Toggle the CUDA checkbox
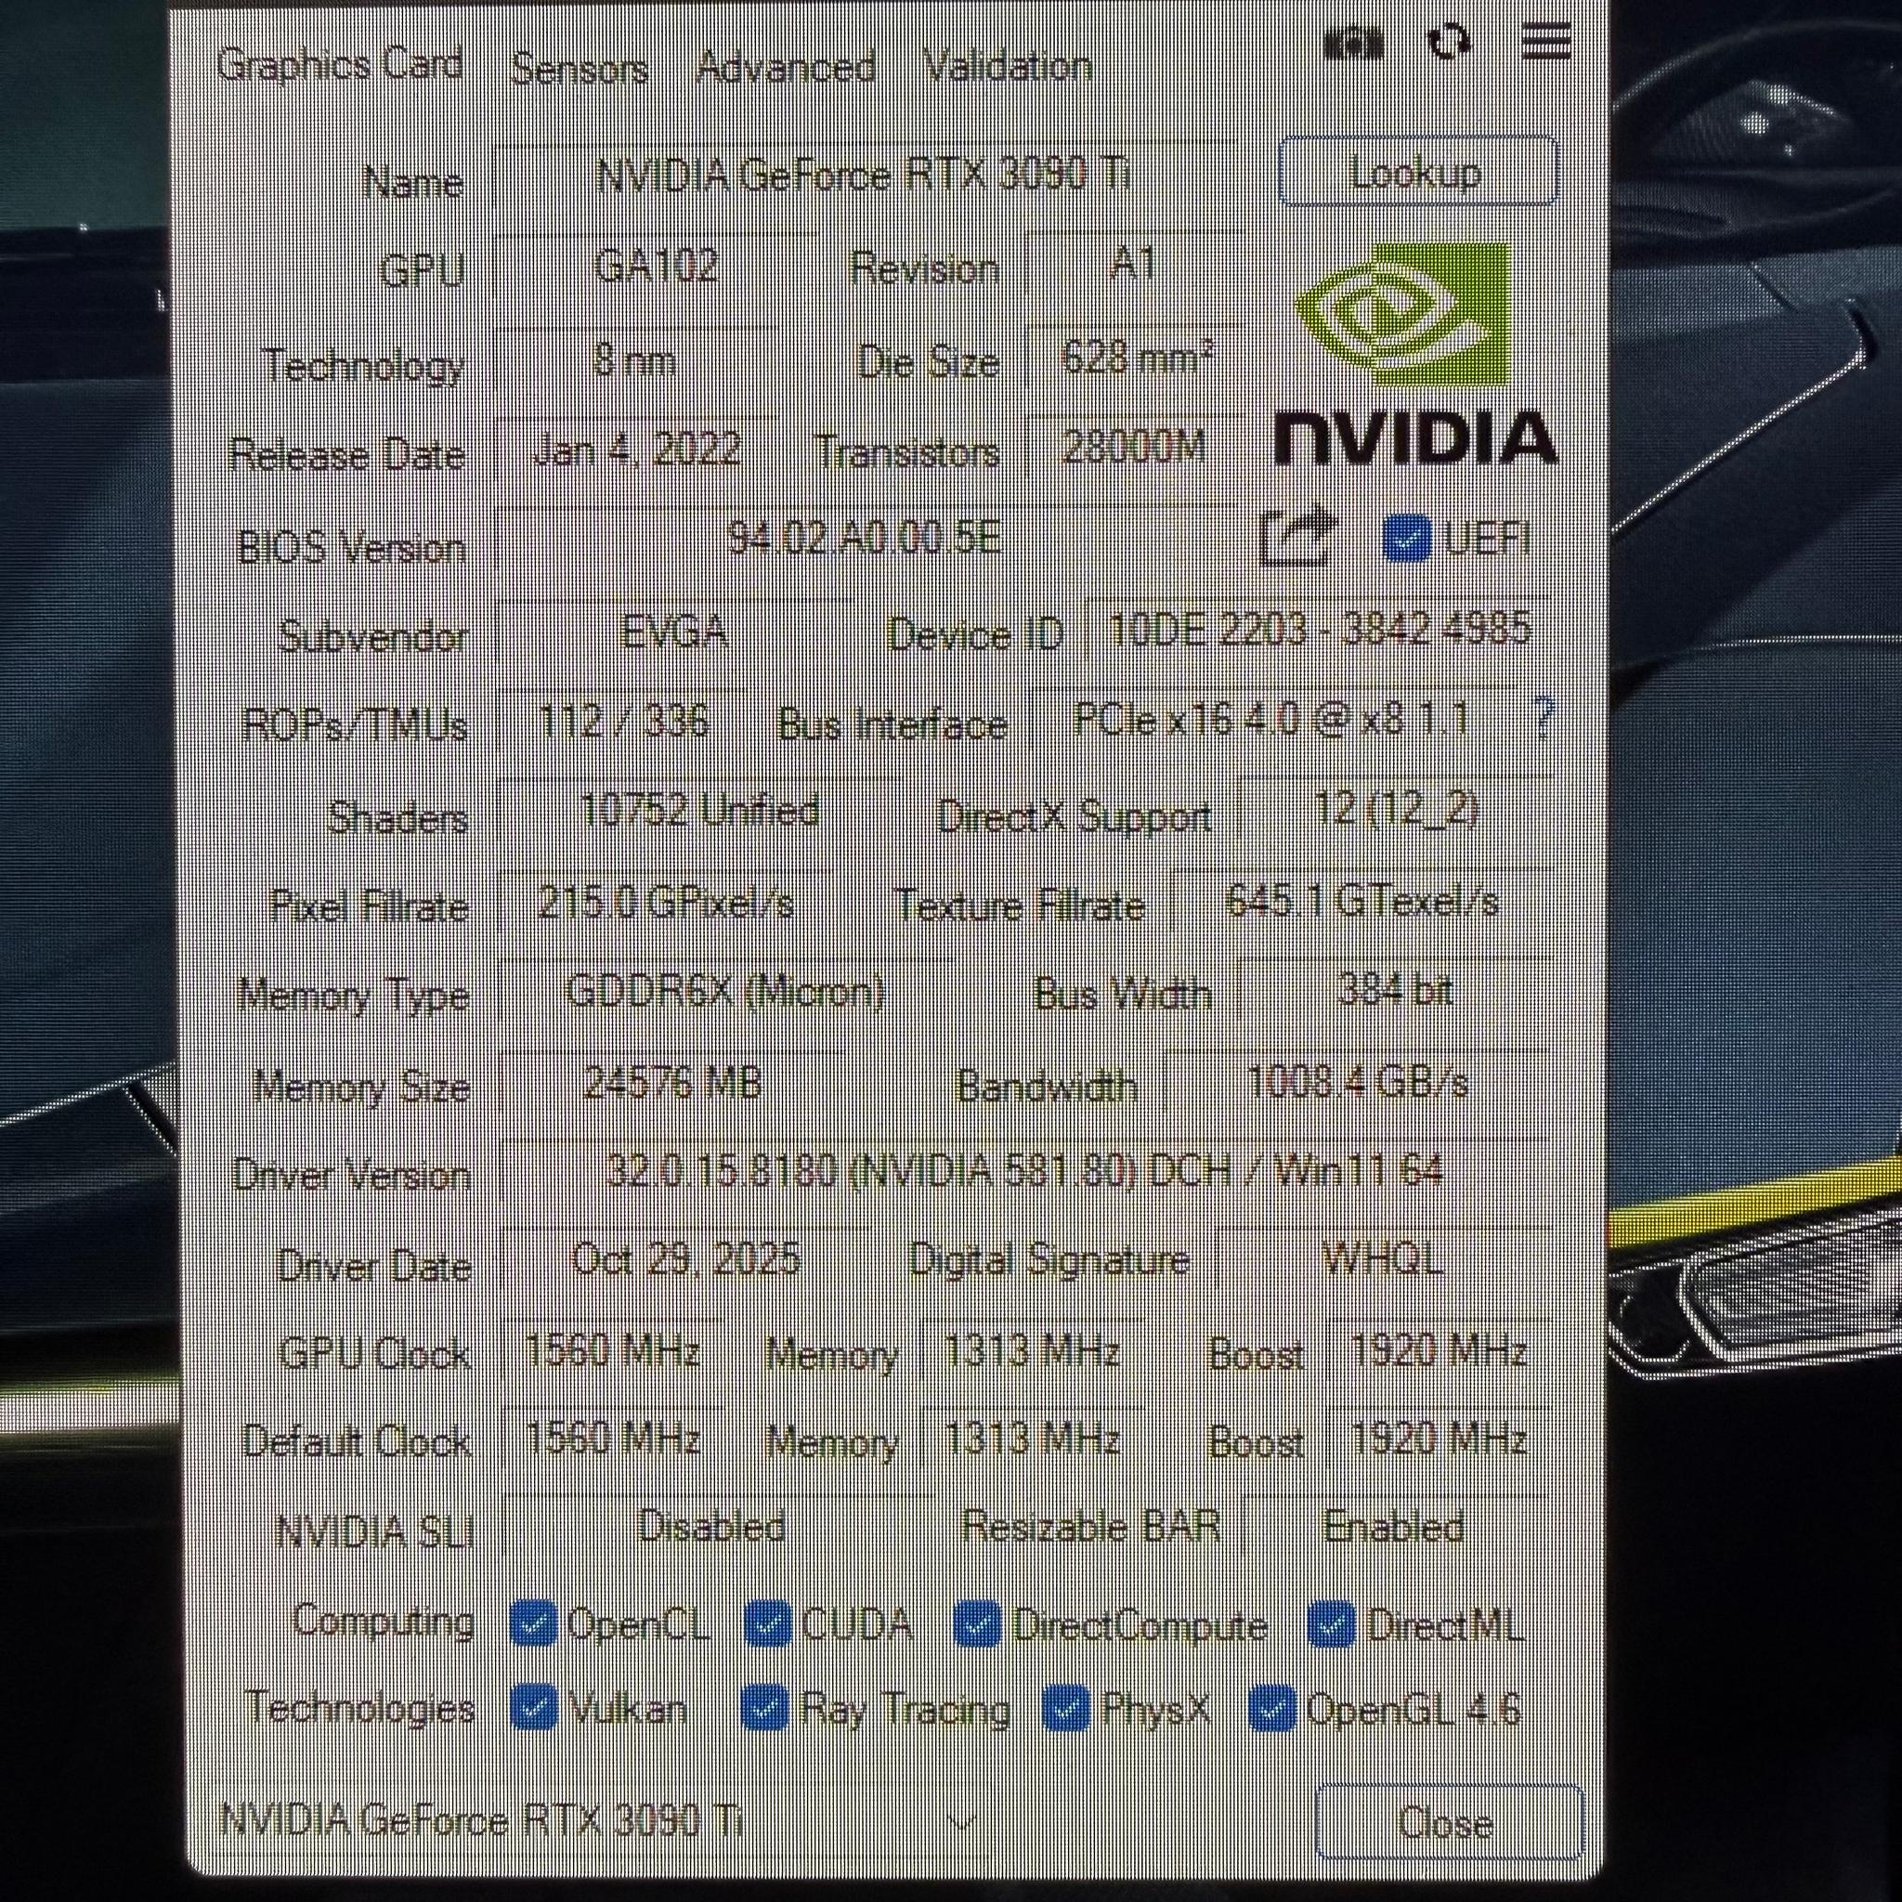The height and width of the screenshot is (1902, 1902). point(768,1623)
